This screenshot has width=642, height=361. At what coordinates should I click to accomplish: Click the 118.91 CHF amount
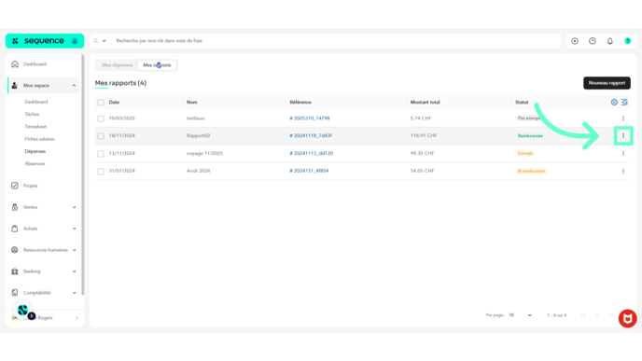424,135
